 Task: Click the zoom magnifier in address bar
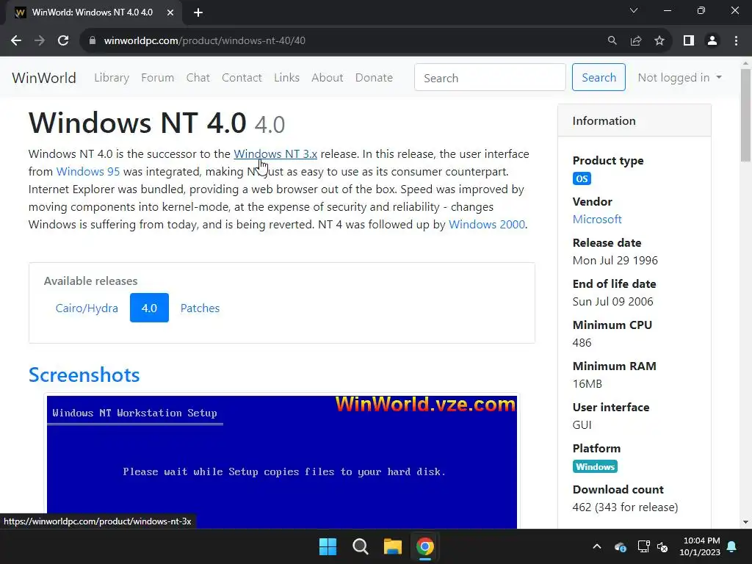coord(612,41)
